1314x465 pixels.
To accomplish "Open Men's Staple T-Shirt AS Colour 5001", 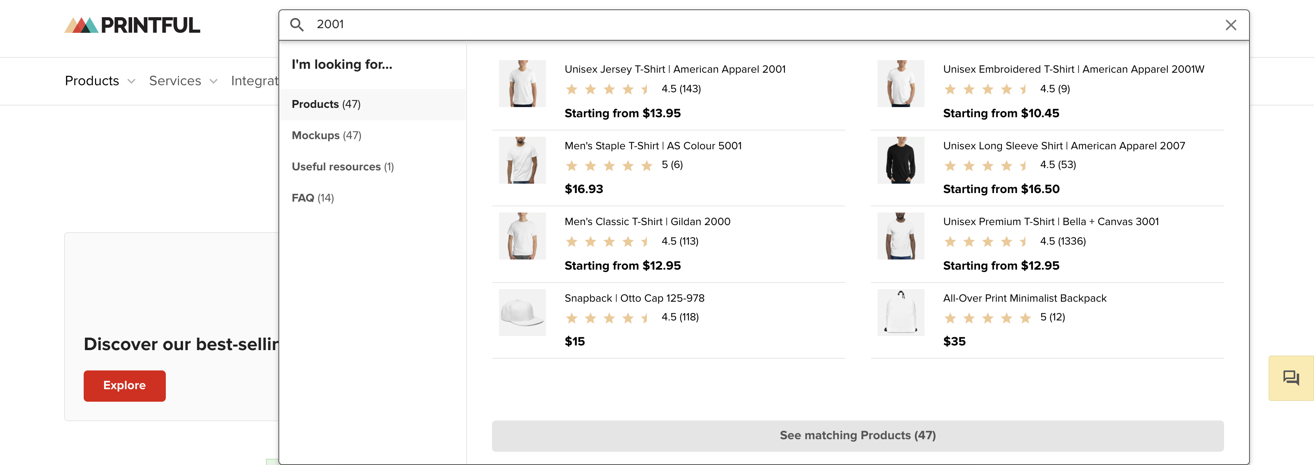I will pyautogui.click(x=652, y=146).
